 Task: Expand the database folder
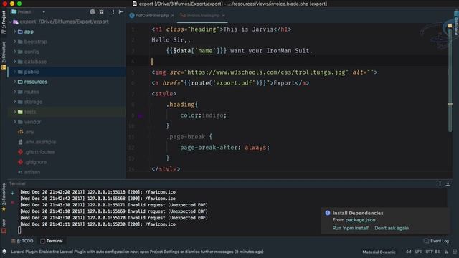(14, 62)
